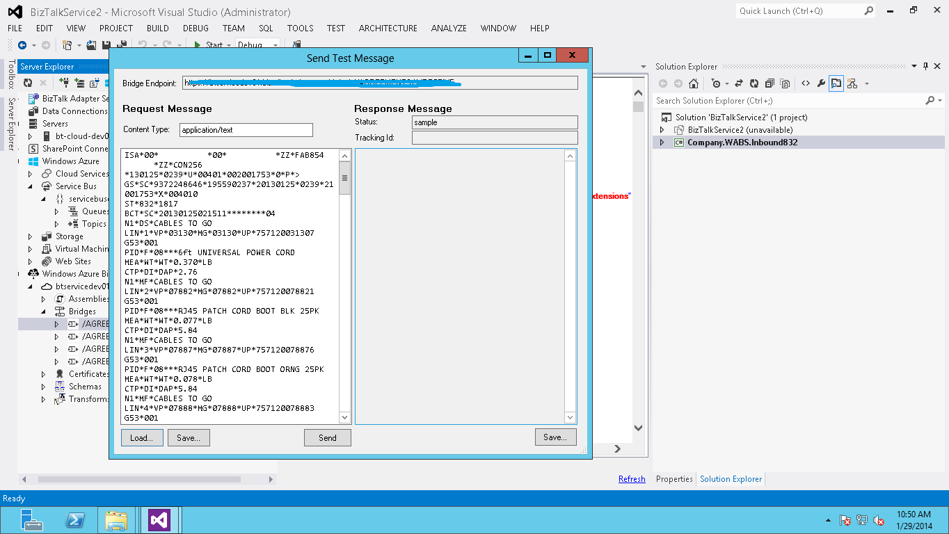Open Properties wrench in Solution Explorer toolbar
Screen dimensions: 949x534
coord(820,83)
